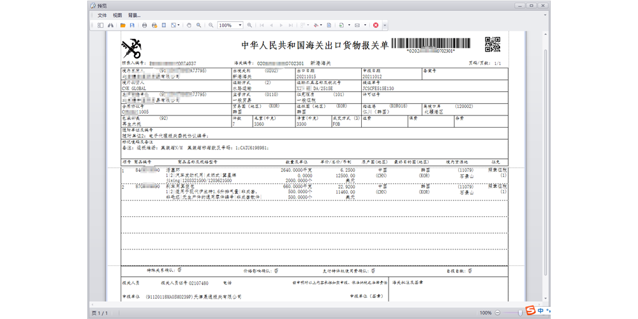Expand the Export Document dropdown arrow
The image size is (638, 319).
(349, 26)
